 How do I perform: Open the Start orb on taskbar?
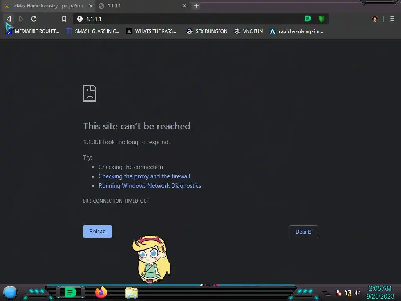tap(10, 293)
